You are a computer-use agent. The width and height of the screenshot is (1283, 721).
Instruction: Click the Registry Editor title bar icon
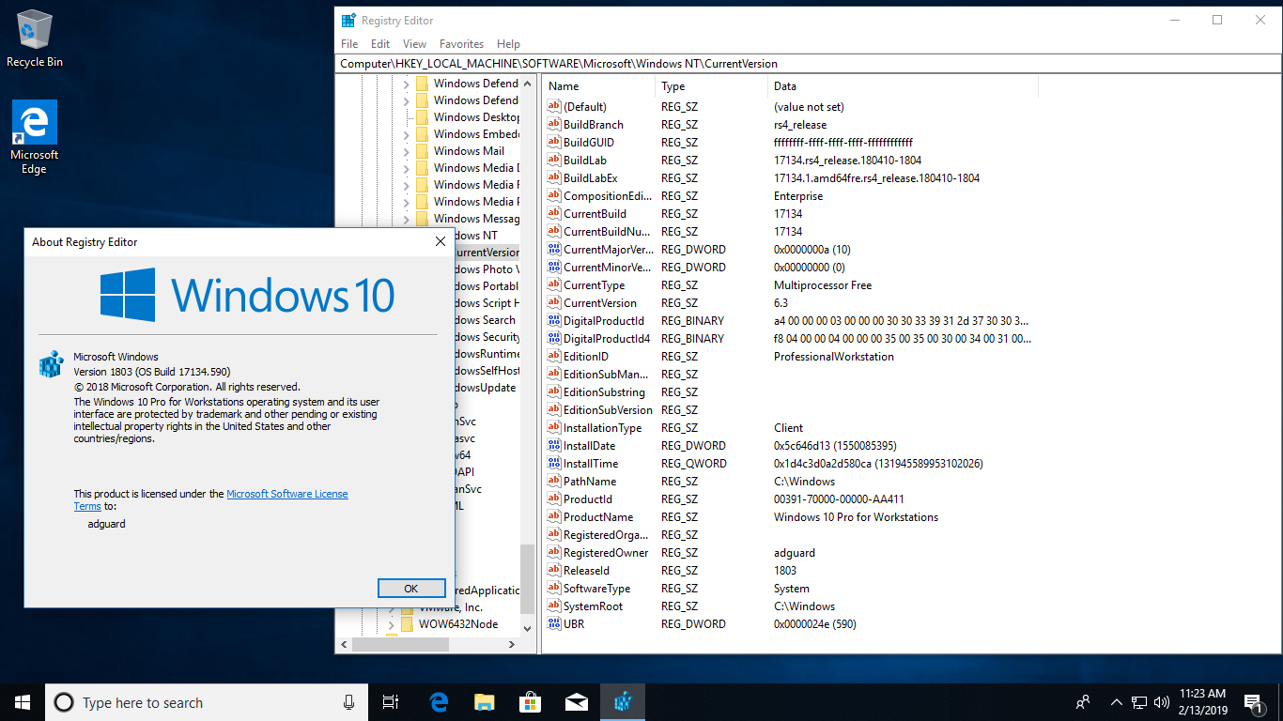348,20
